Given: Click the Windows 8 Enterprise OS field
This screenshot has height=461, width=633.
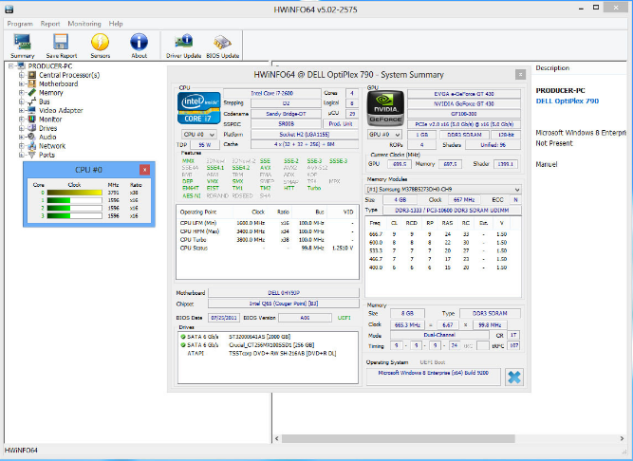Looking at the screenshot, I should 433,377.
